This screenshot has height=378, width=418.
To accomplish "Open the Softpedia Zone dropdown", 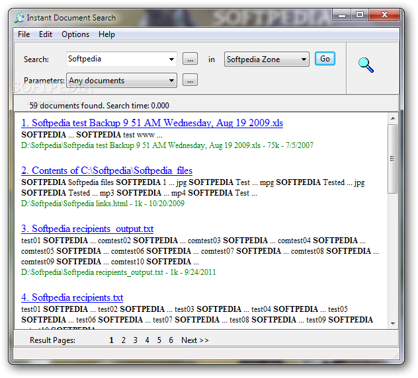I will [267, 59].
